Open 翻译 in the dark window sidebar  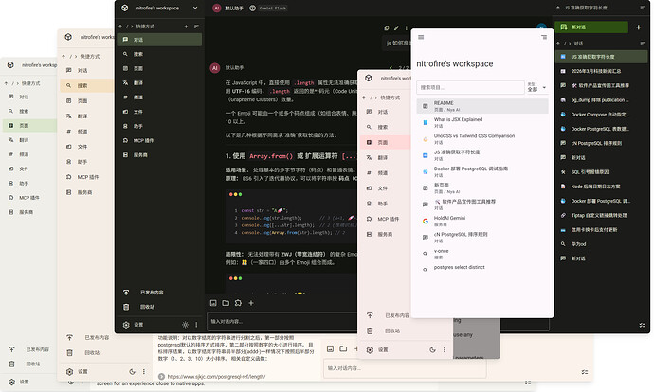(x=159, y=83)
